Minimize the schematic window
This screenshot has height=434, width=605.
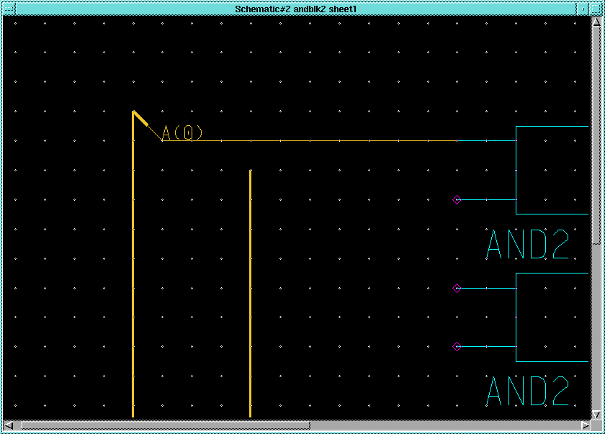point(583,9)
